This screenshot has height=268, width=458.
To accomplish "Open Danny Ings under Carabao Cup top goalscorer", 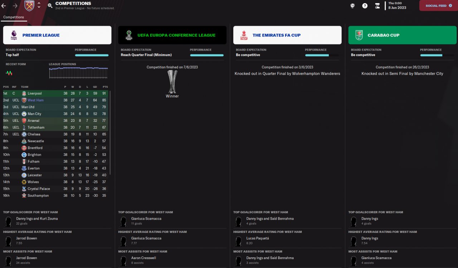I will (x=370, y=219).
